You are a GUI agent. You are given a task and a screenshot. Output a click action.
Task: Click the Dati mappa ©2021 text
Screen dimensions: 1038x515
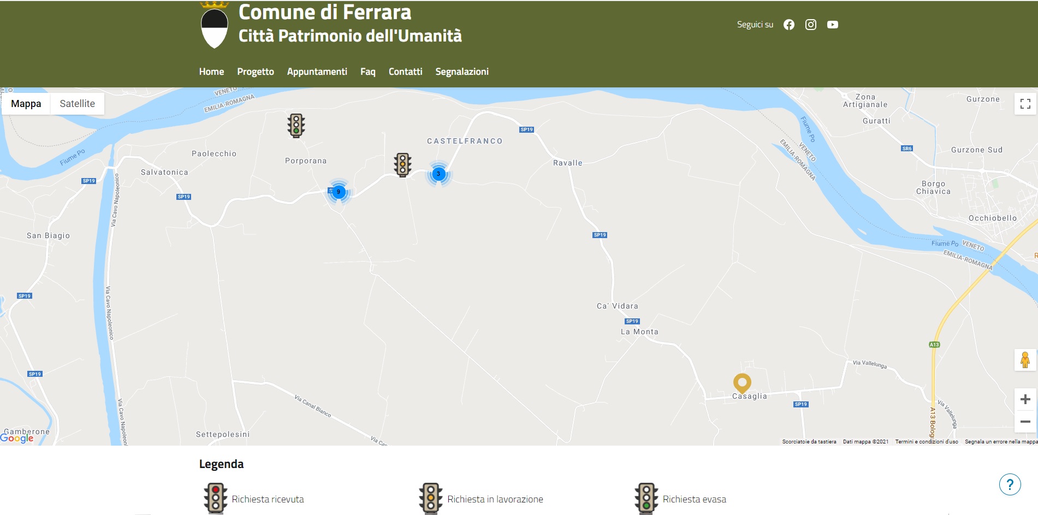865,442
